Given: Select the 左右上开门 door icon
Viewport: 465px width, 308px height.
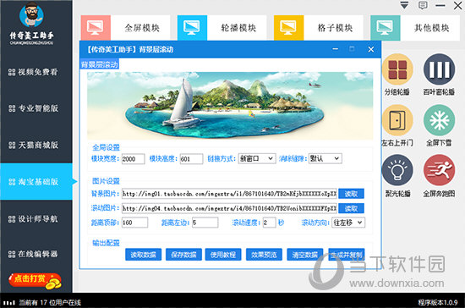Looking at the screenshot, I should click(x=397, y=120).
